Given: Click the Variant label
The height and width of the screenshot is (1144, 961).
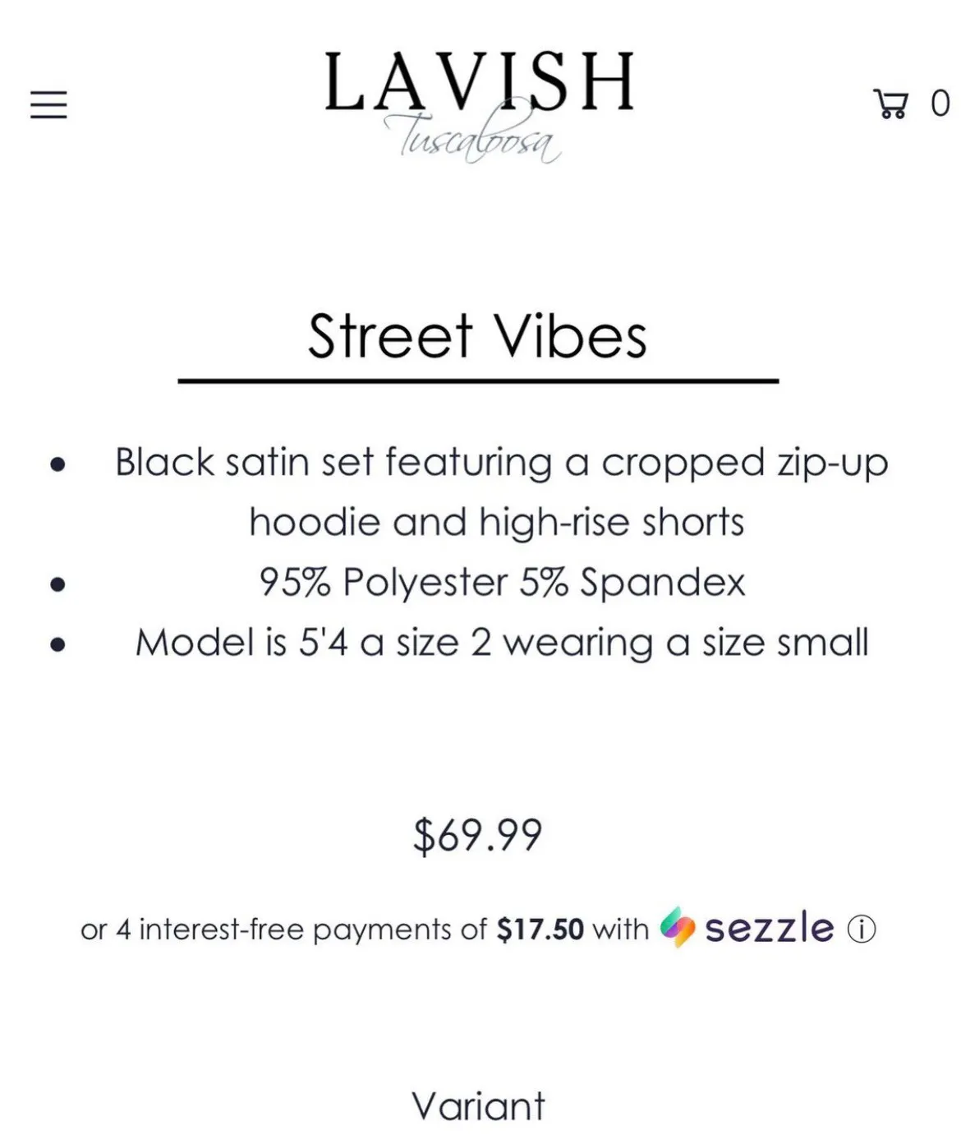Looking at the screenshot, I should click(478, 1106).
